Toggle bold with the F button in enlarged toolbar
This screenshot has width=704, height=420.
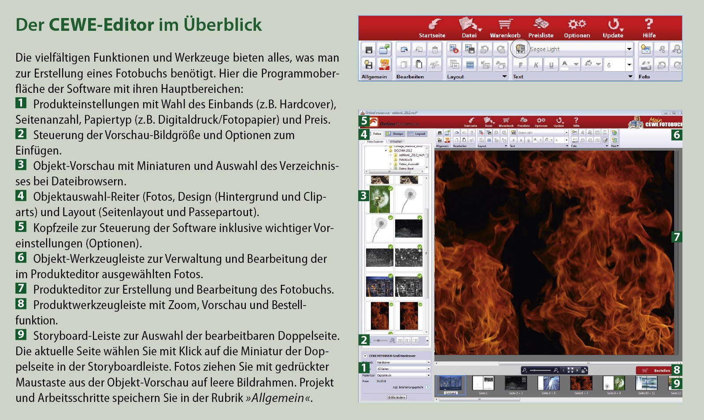tap(520, 65)
